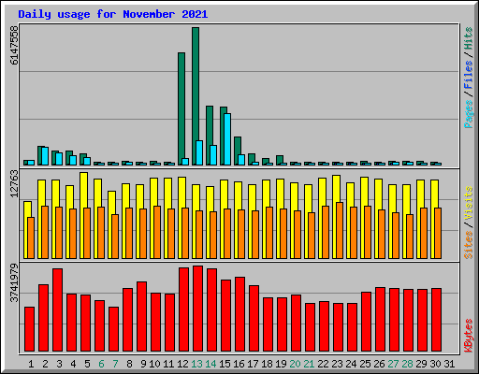Click the hits axis value 6147558
479x374 pixels.
click(x=14, y=46)
